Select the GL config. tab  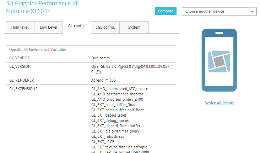(x=77, y=26)
